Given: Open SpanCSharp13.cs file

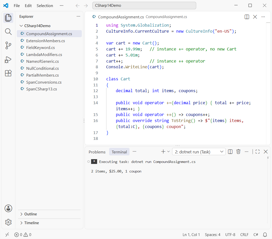Looking at the screenshot, I should [49, 89].
